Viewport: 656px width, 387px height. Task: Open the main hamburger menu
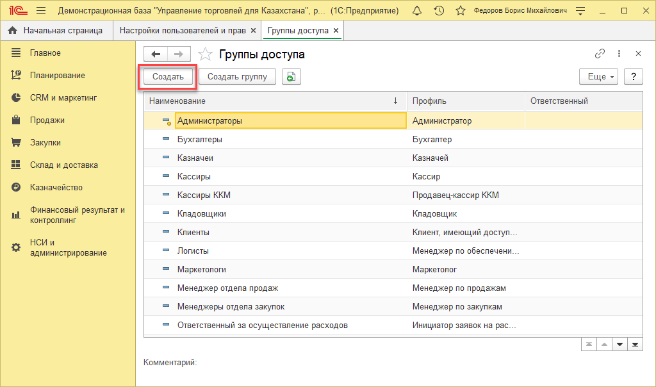(x=41, y=11)
